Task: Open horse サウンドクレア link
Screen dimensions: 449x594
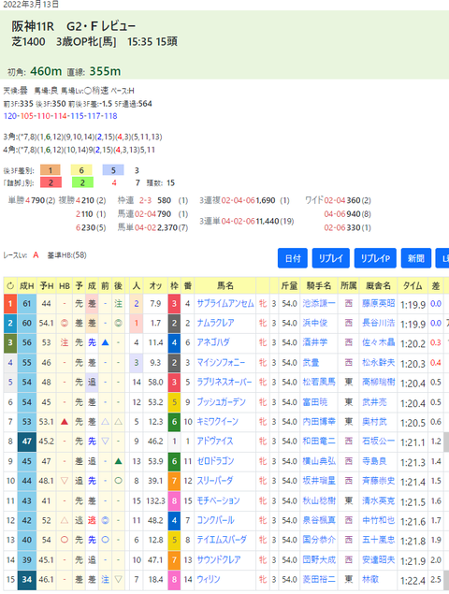Action: (x=219, y=560)
